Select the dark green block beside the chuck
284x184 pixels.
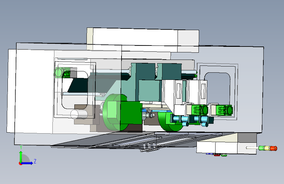coord(131,113)
